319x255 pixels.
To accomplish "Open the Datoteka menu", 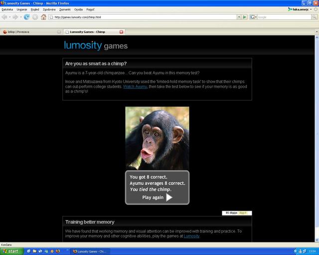I will coord(7,9).
